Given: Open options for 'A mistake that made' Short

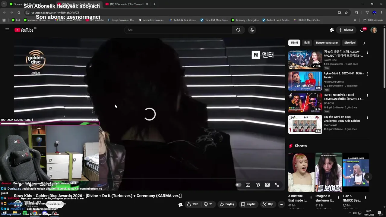Looking at the screenshot, I should coord(311,198).
